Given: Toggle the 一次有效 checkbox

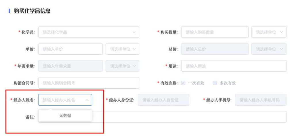Looking at the screenshot, I should (x=183, y=83).
